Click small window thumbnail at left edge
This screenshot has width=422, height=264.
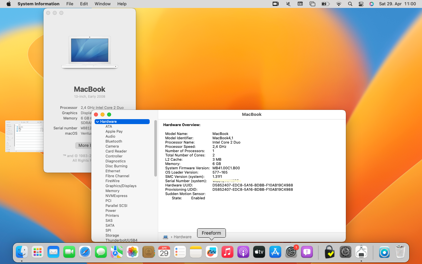pyautogui.click(x=24, y=136)
